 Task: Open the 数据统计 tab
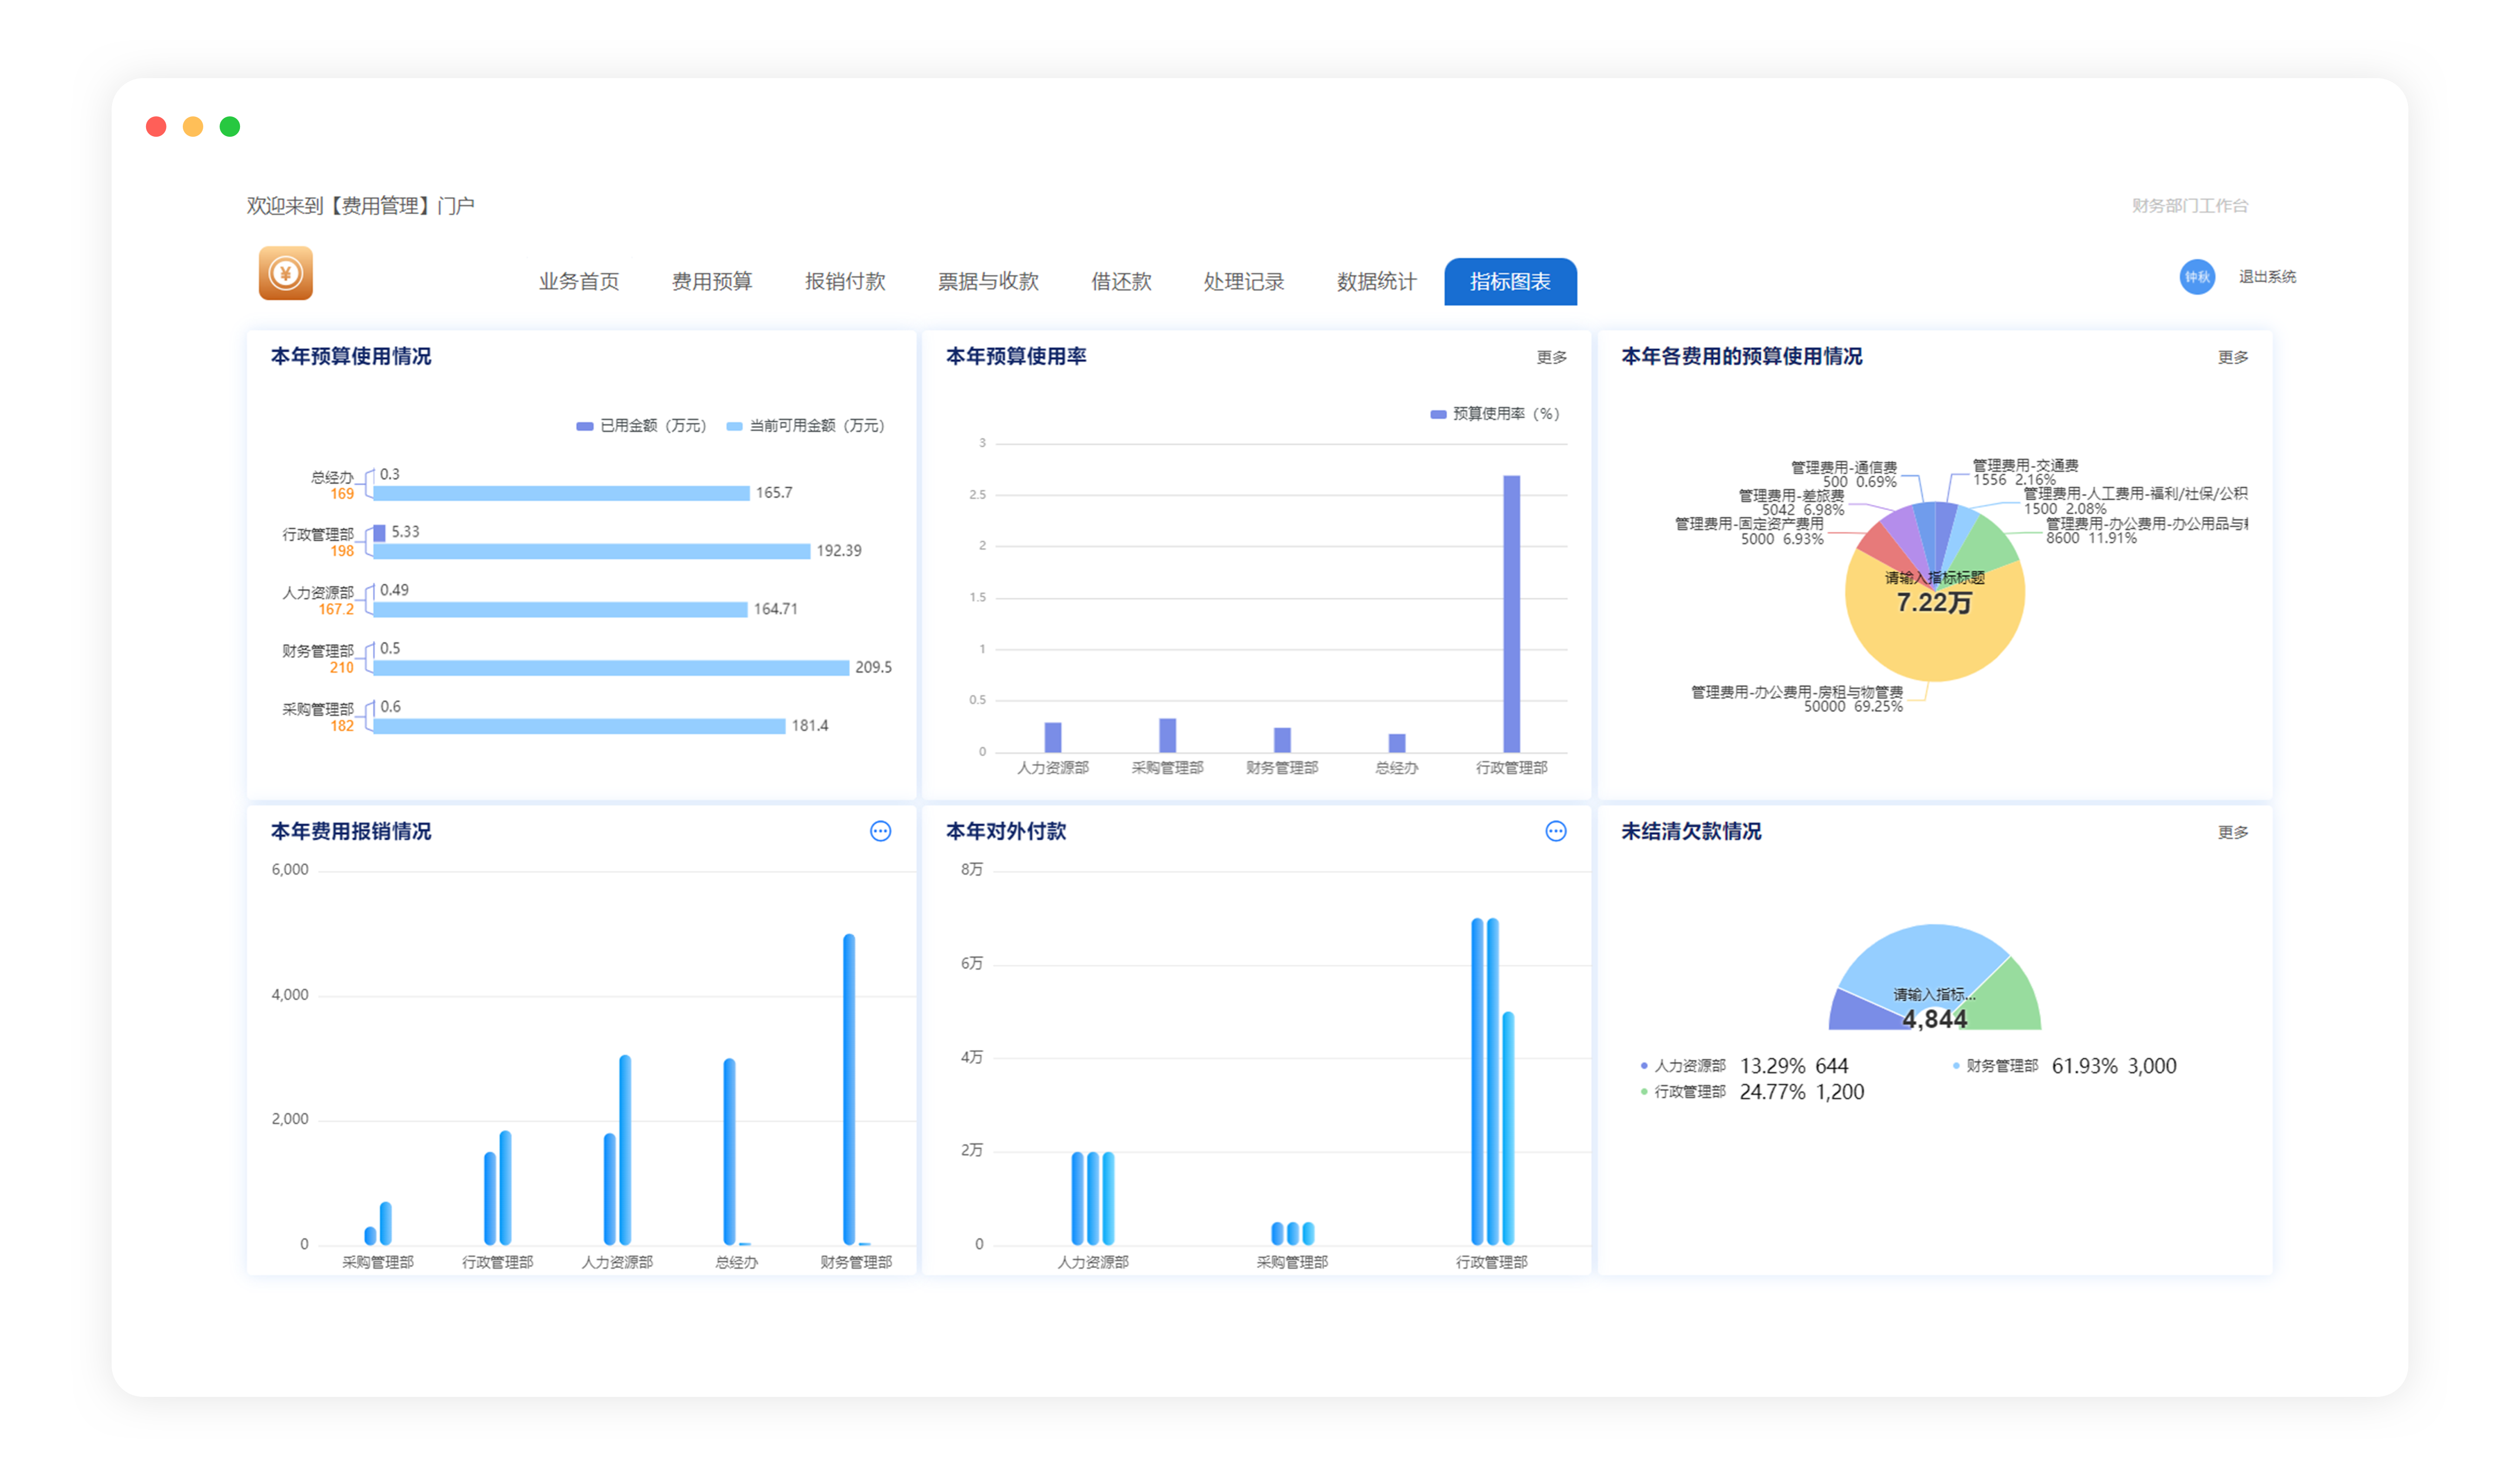(x=1376, y=282)
